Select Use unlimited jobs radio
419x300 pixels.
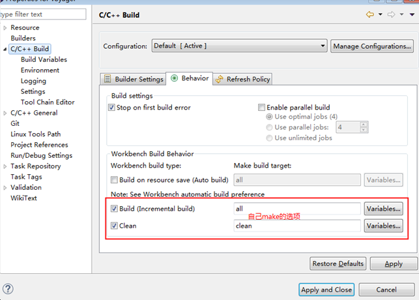[269, 138]
